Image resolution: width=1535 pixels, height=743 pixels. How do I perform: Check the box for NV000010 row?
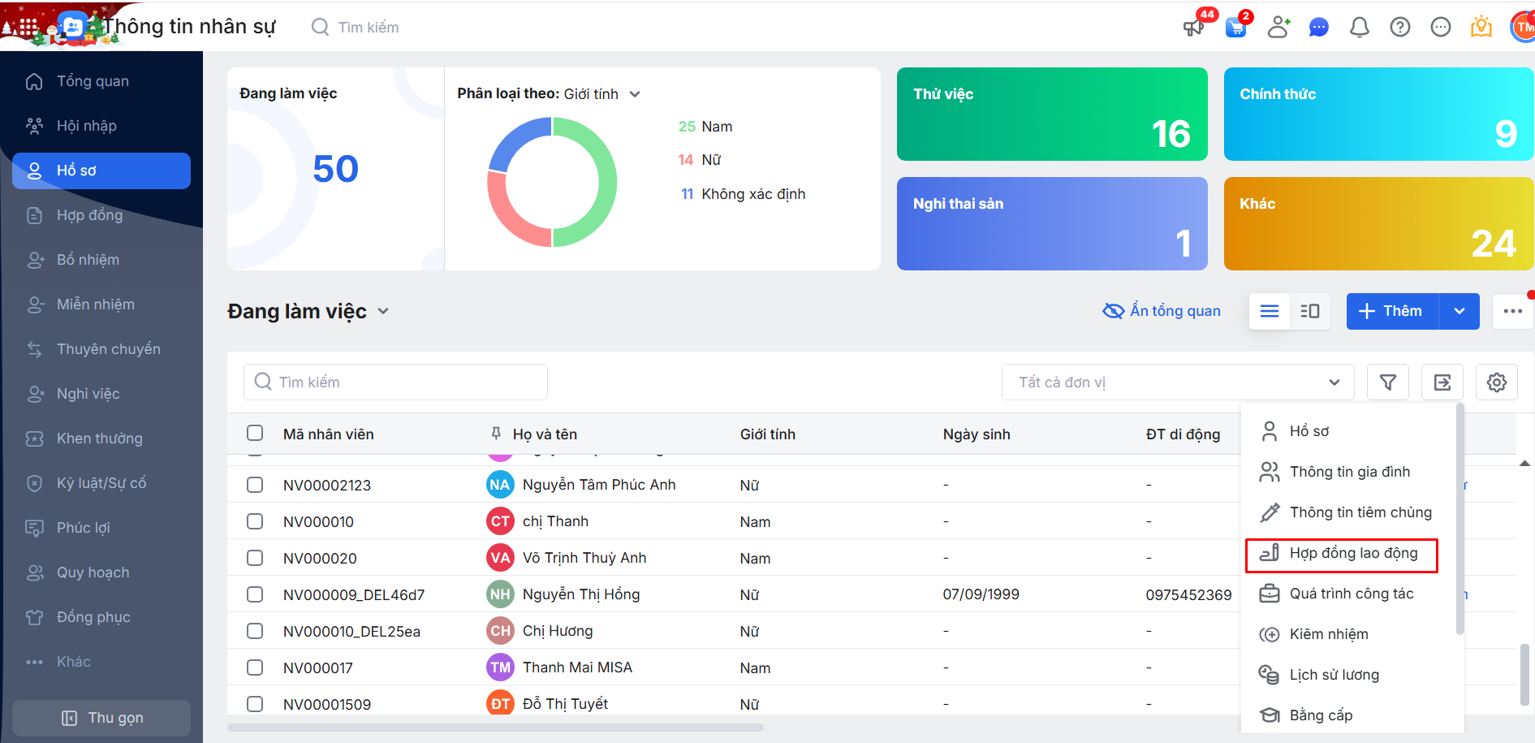coord(255,521)
